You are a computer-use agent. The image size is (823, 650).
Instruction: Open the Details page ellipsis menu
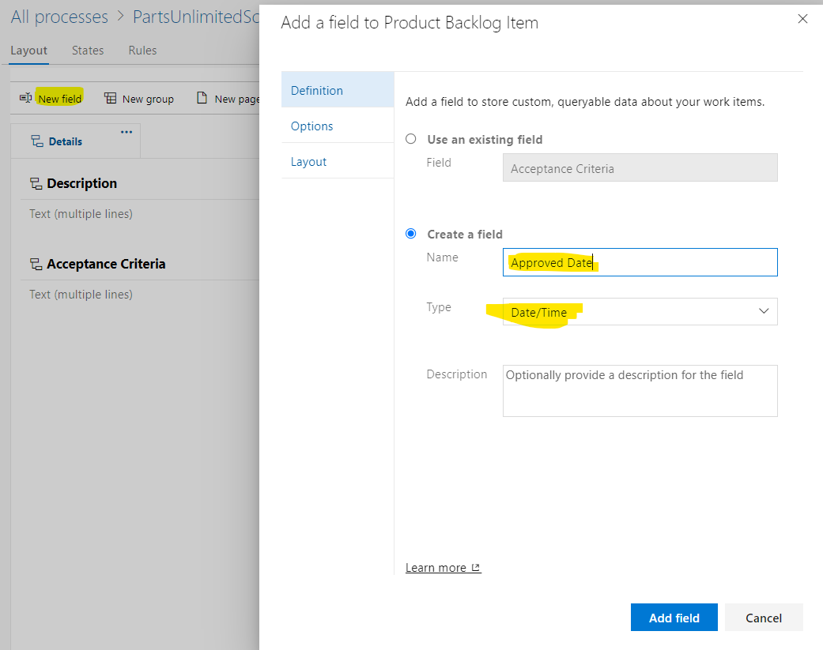tap(126, 132)
